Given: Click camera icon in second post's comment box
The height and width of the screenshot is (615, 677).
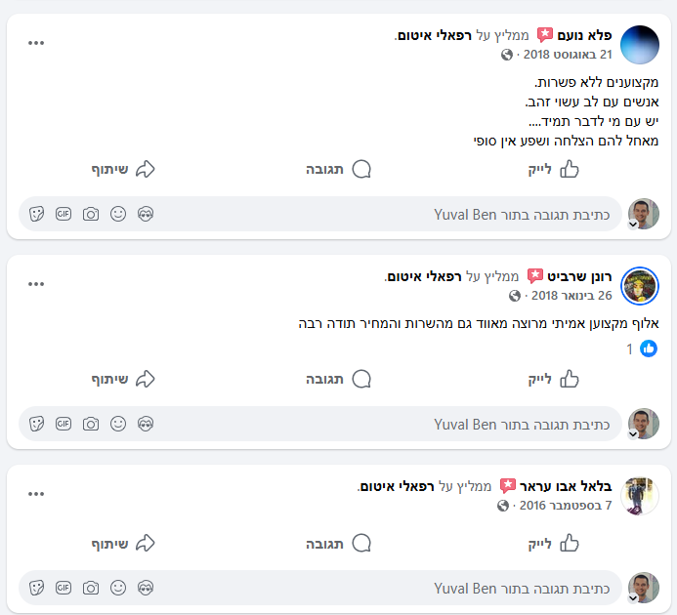Looking at the screenshot, I should [91, 424].
